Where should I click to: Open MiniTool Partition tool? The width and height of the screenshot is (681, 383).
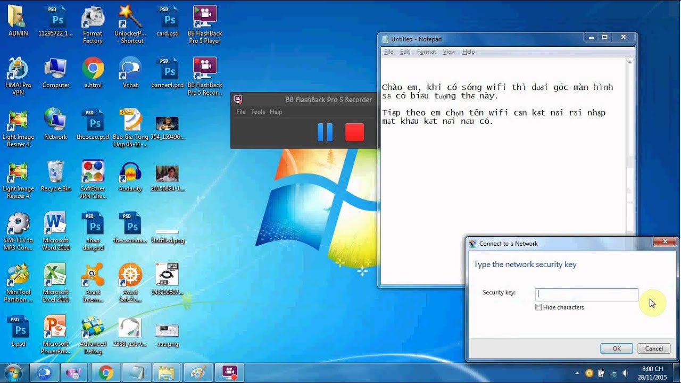(x=18, y=277)
